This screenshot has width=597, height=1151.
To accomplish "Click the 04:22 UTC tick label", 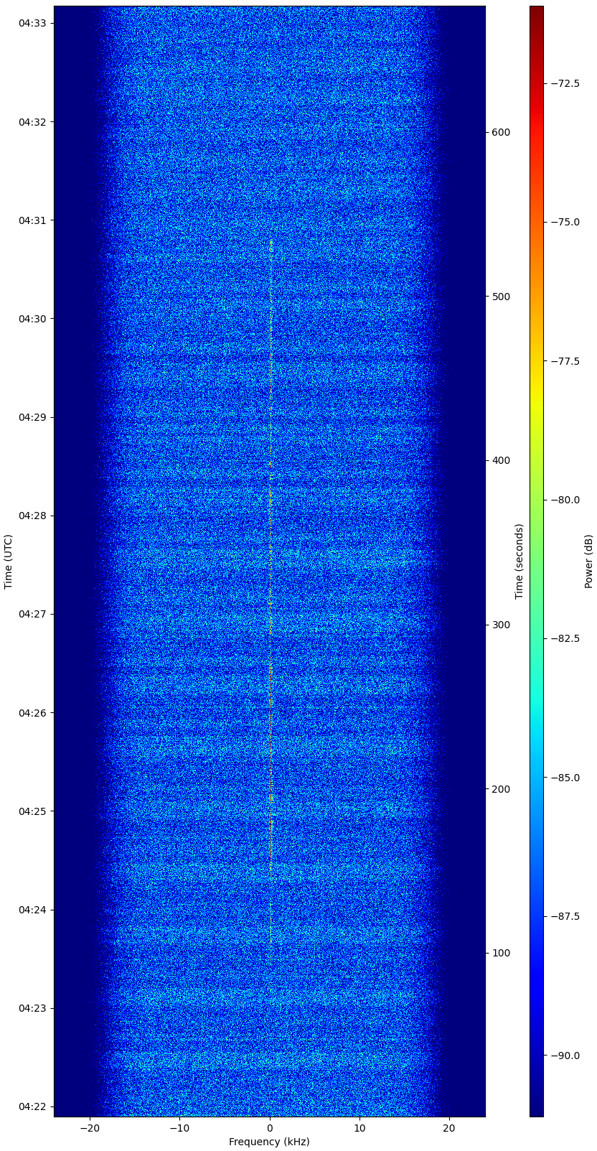I will tap(31, 1106).
